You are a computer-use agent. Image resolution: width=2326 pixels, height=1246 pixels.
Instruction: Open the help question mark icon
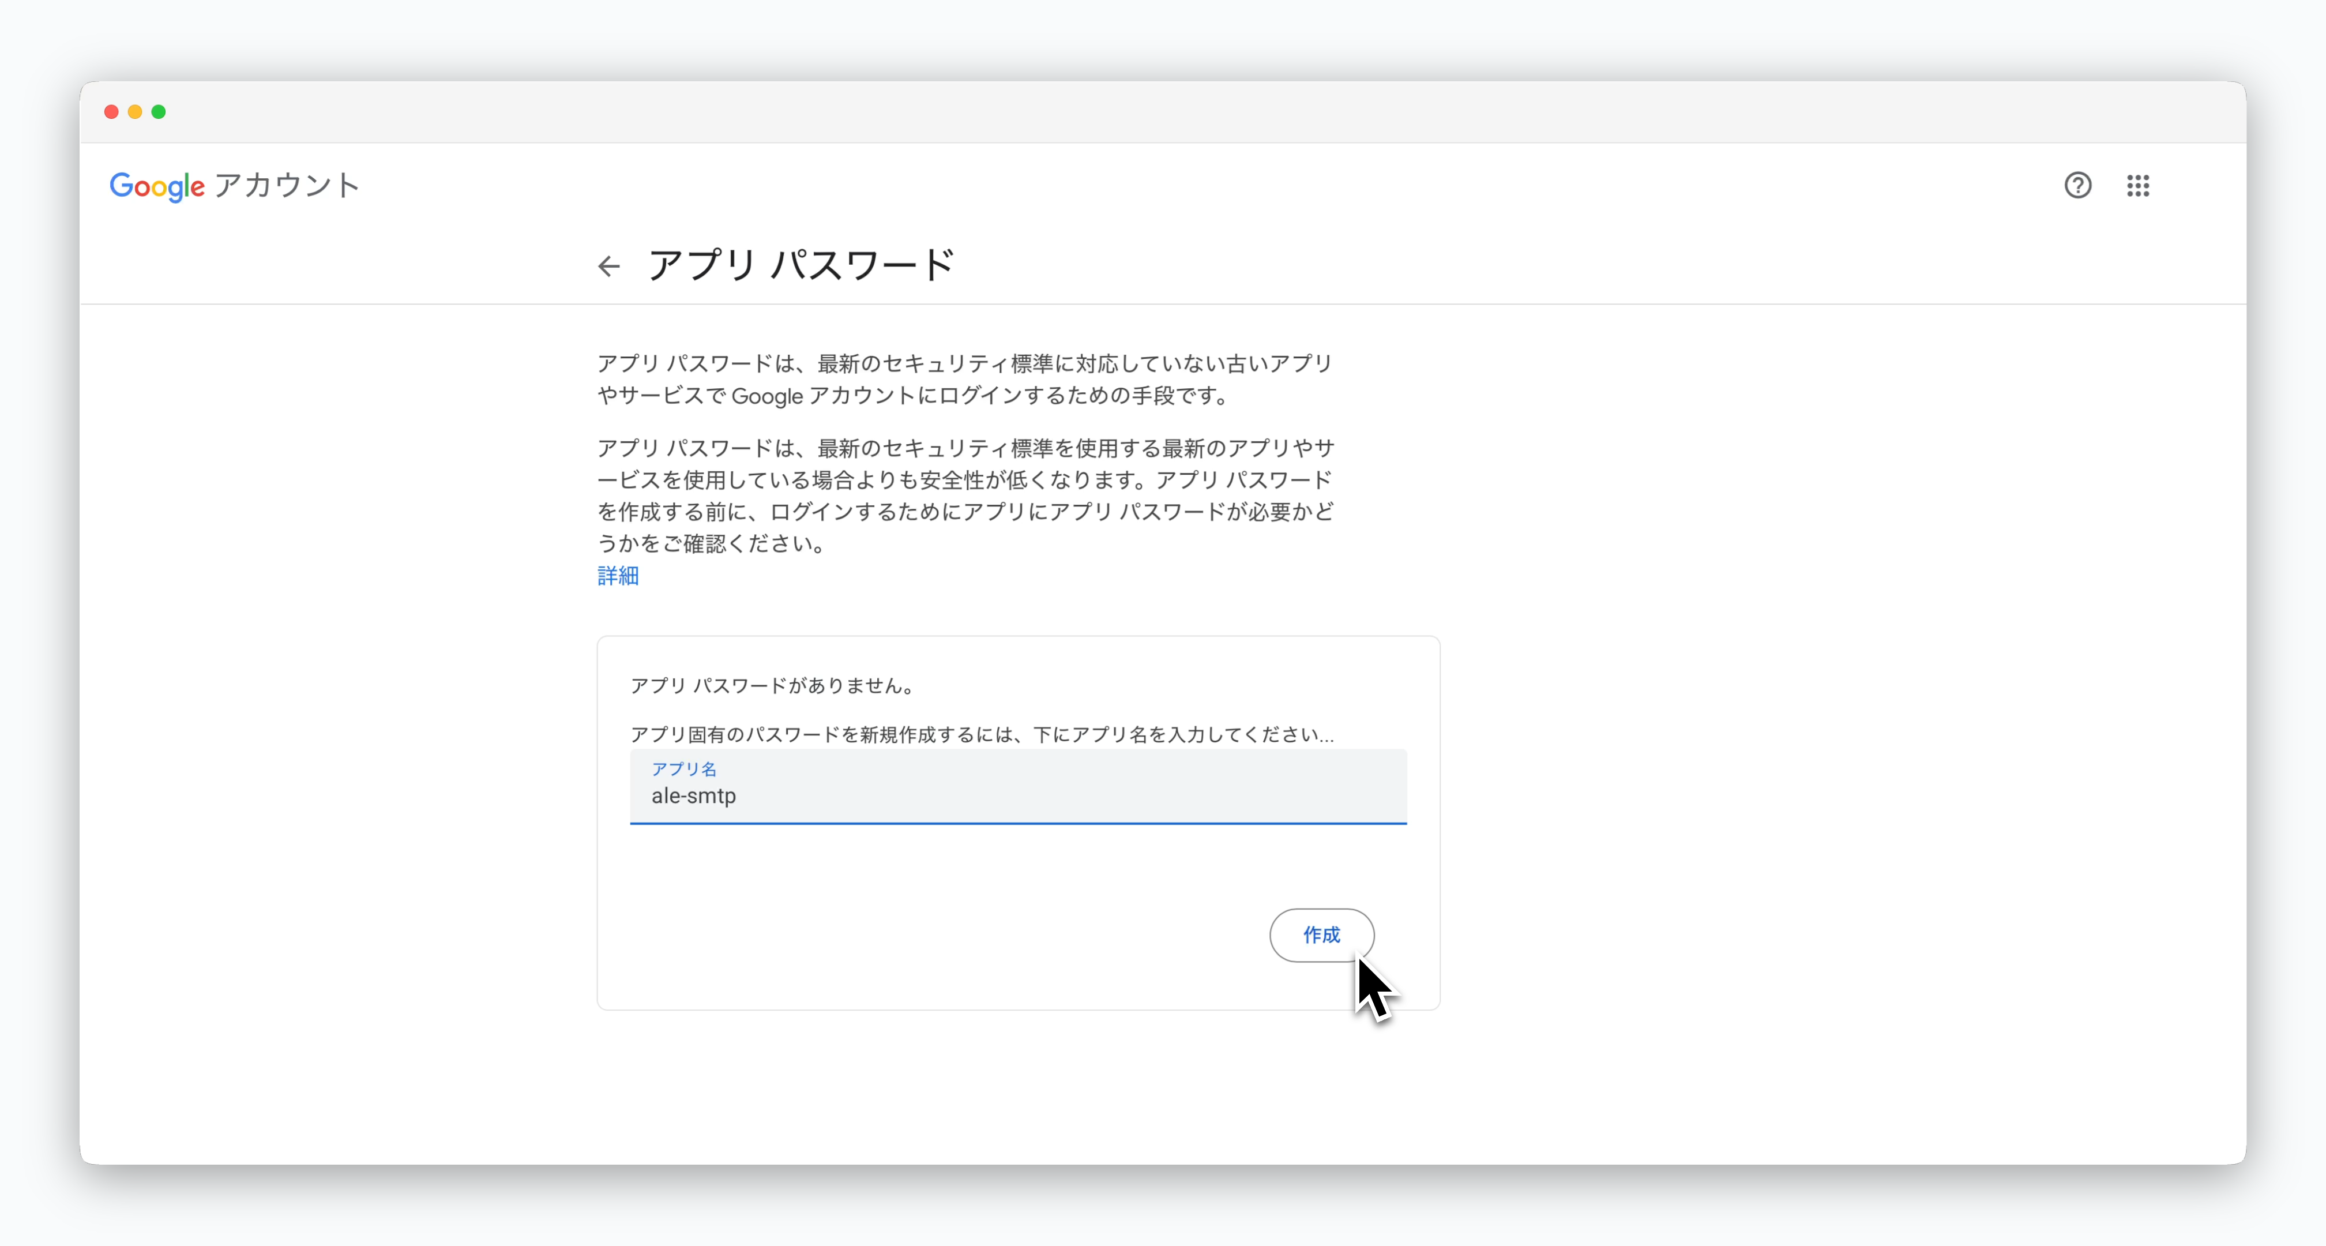pos(2077,185)
